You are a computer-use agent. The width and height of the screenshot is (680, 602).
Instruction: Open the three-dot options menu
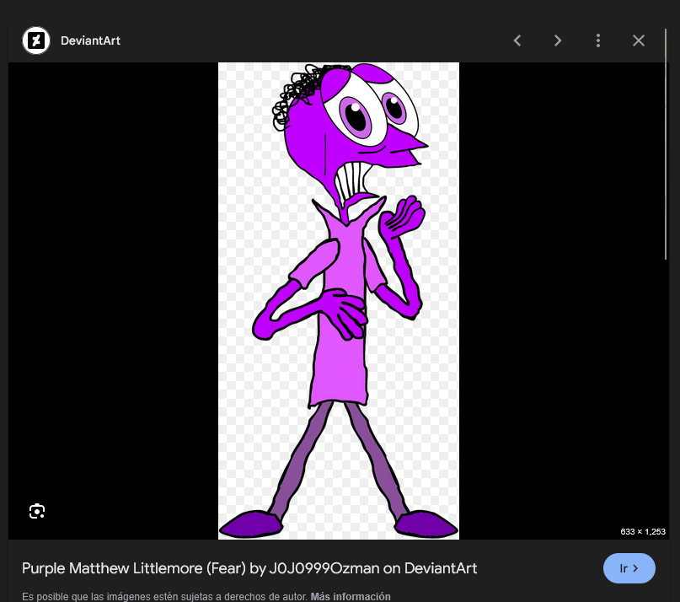598,40
